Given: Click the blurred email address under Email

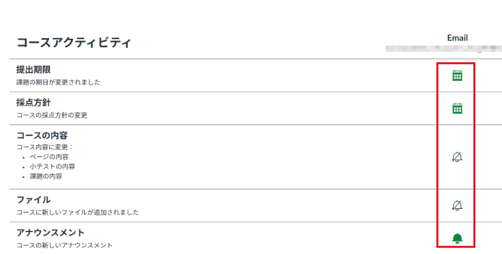Looking at the screenshot, I should [x=442, y=49].
